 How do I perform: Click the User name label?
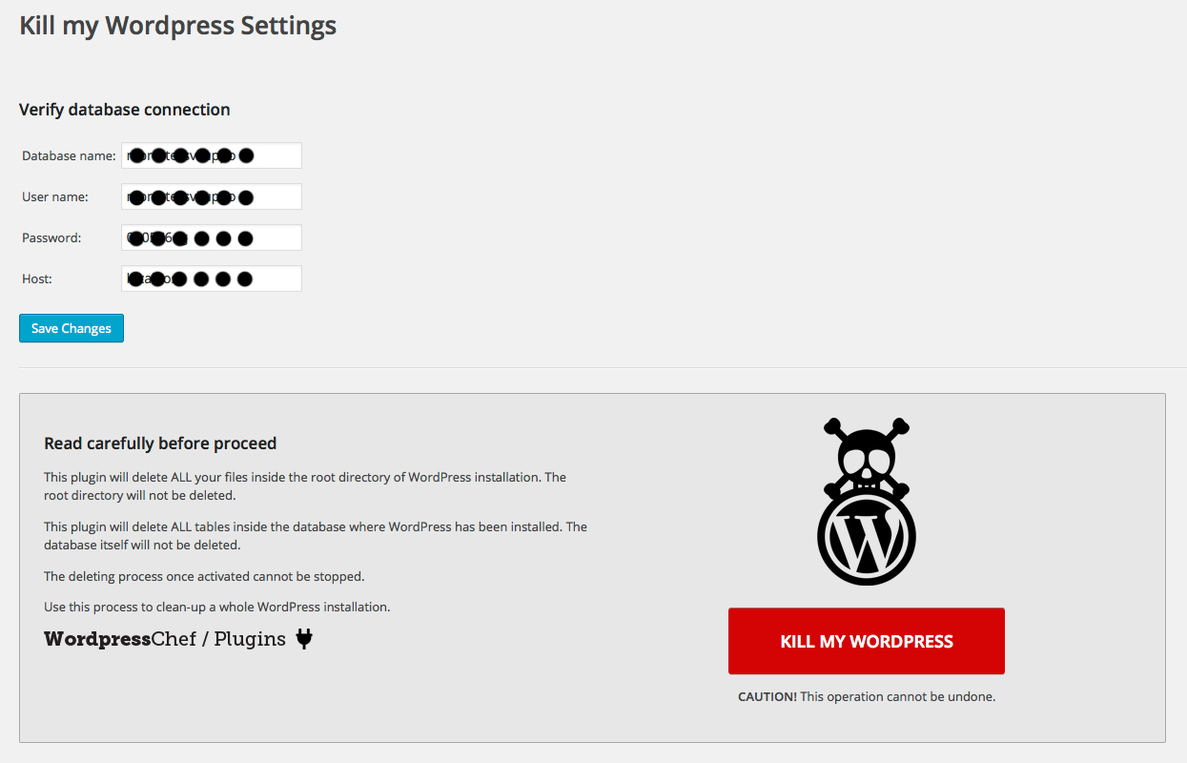[x=55, y=196]
